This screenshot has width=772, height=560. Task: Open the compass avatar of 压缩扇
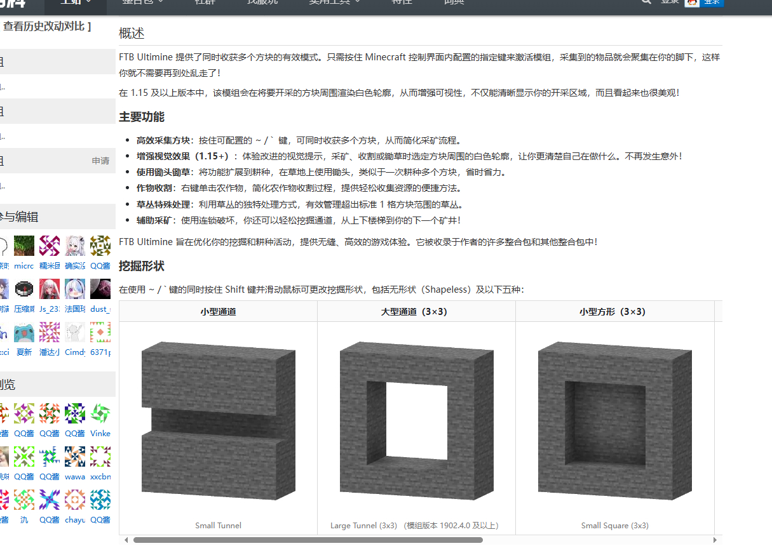tap(24, 289)
